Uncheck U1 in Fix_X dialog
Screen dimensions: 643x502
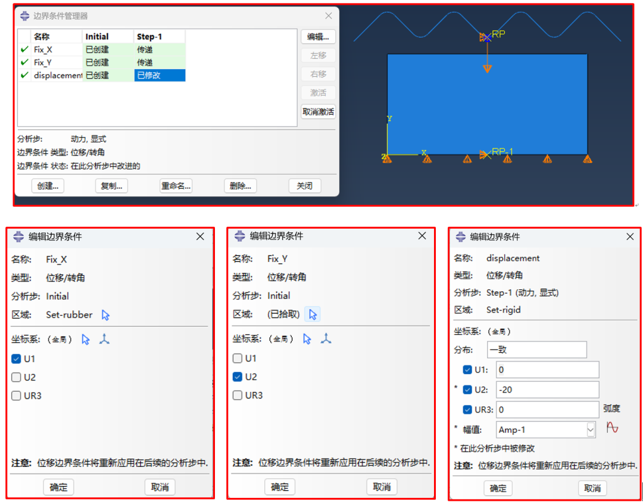point(17,359)
